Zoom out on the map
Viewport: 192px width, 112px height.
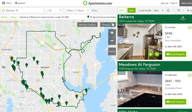[x=112, y=41]
